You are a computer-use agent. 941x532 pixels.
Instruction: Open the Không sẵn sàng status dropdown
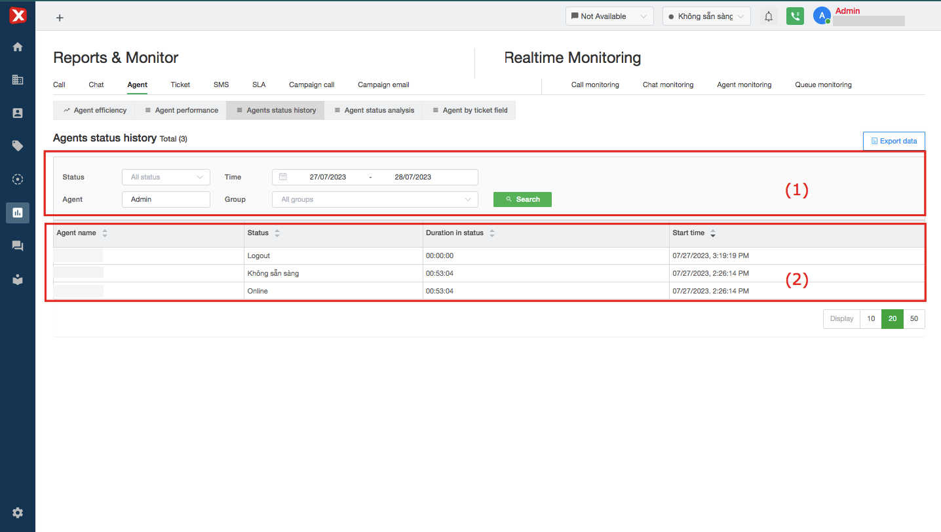(706, 16)
